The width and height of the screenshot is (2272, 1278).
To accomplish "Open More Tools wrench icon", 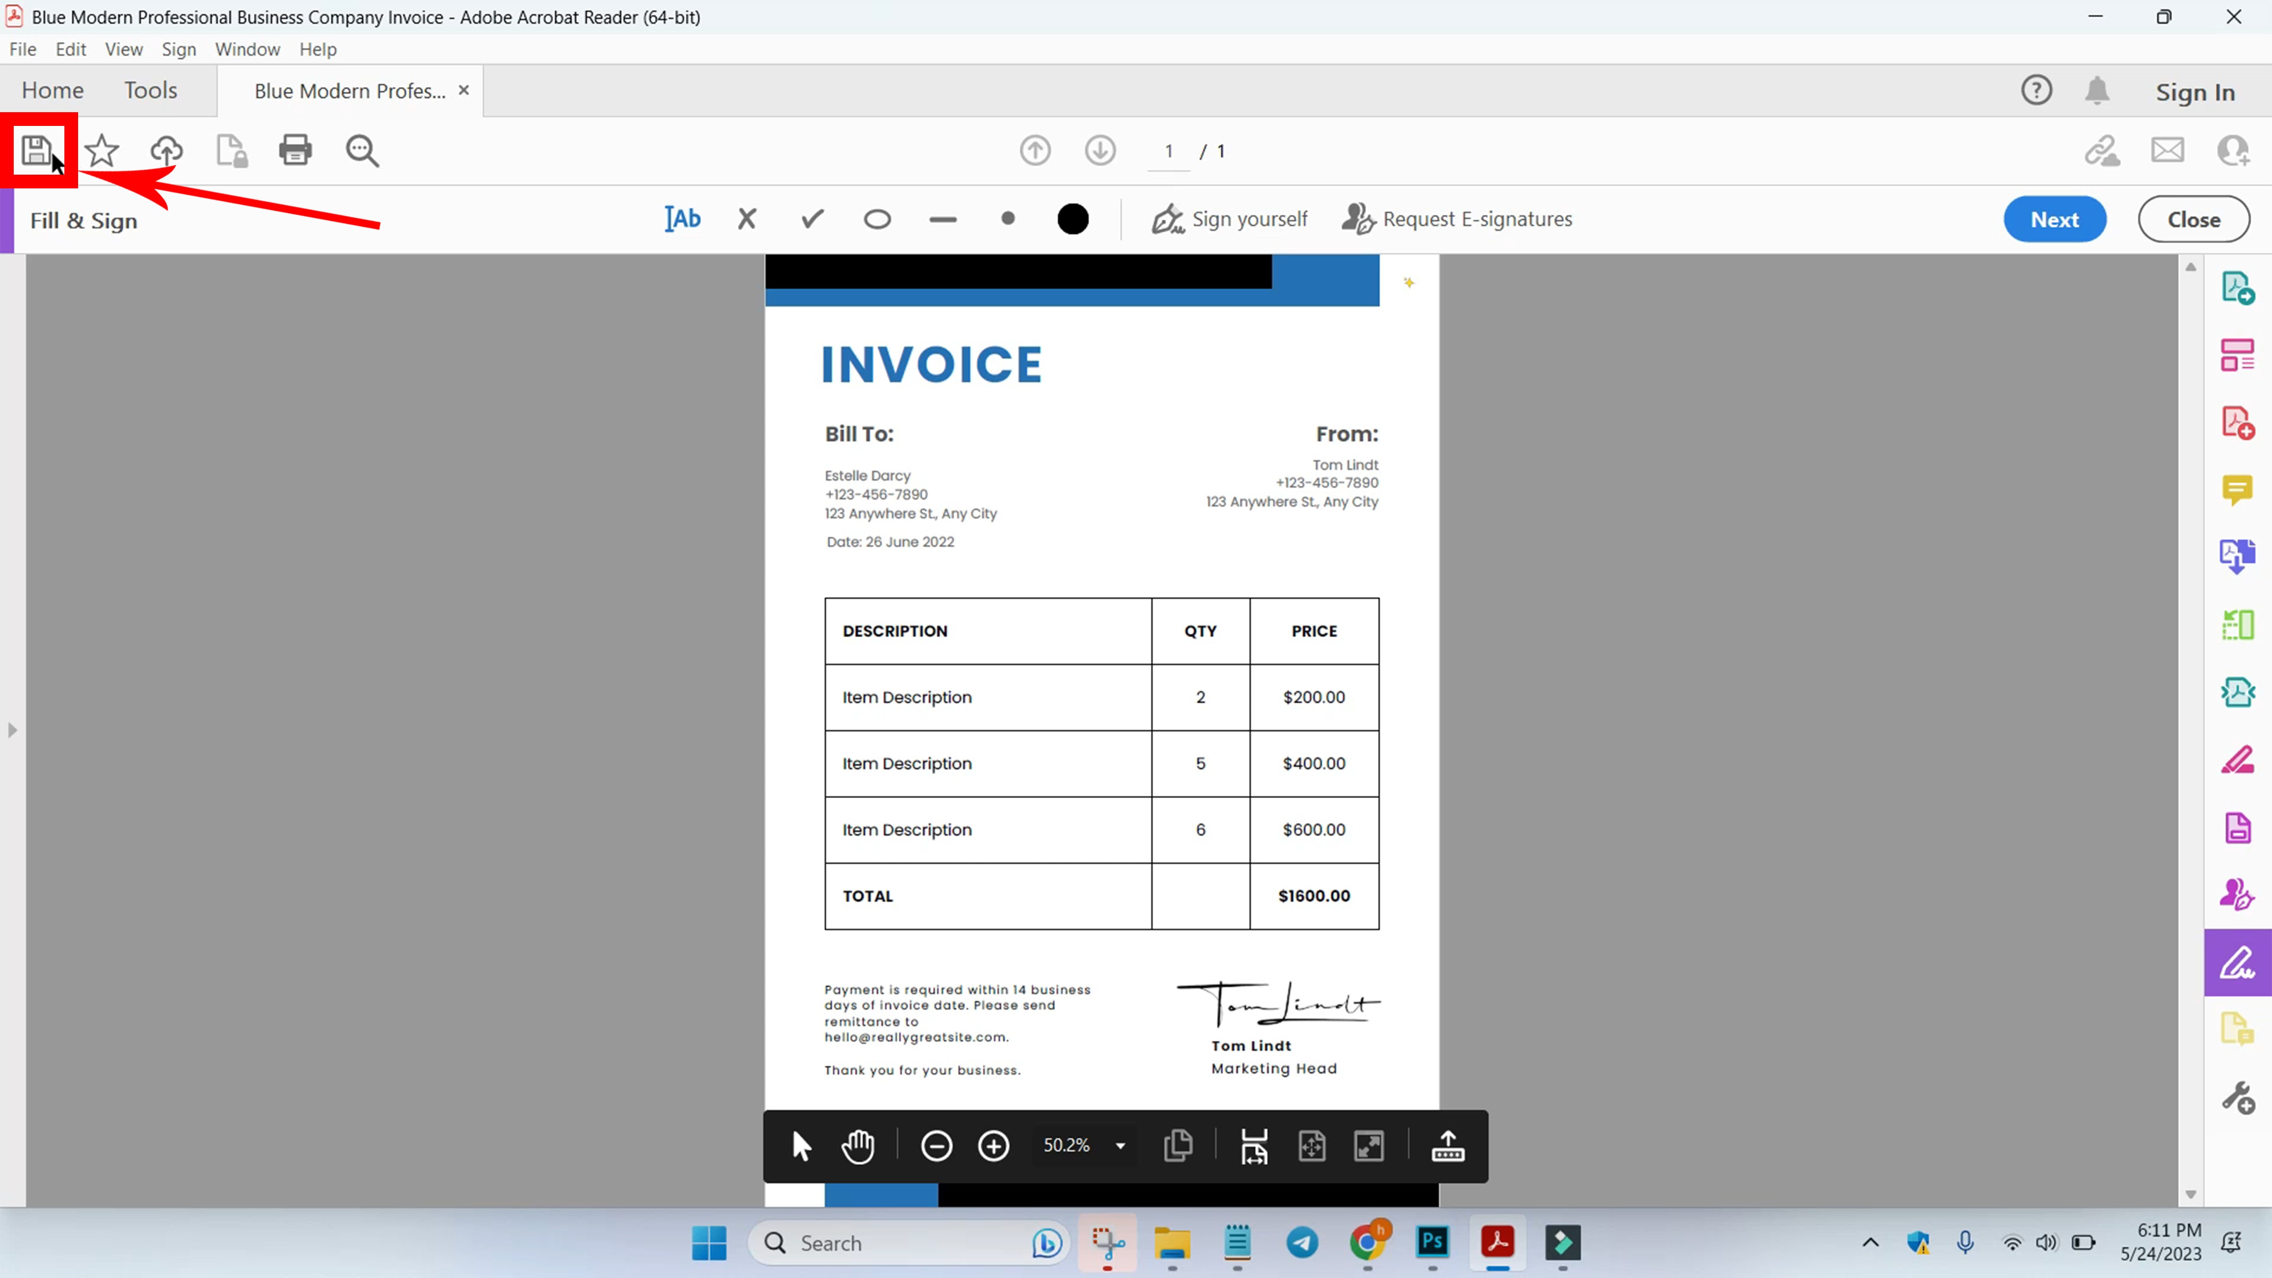I will (x=2237, y=1098).
